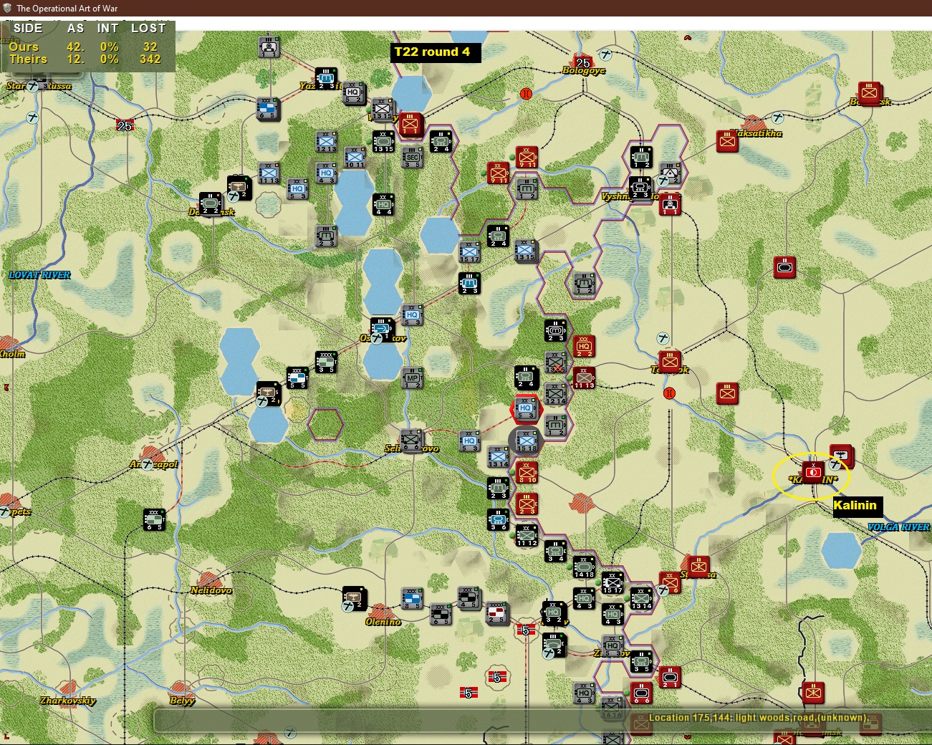Select the red armor counter rated 6 6
This screenshot has width=932, height=745.
(641, 693)
